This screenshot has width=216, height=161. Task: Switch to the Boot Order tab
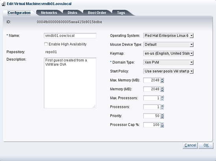[97, 13]
